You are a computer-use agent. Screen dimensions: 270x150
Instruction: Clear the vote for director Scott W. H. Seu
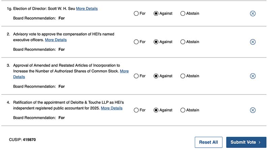pyautogui.click(x=252, y=13)
